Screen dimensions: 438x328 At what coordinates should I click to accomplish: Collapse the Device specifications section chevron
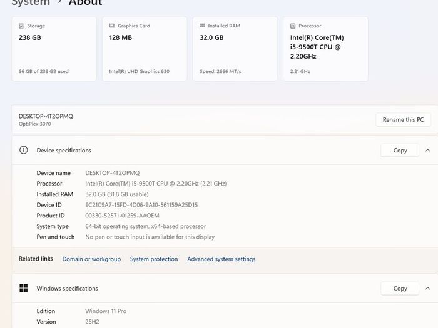click(427, 151)
